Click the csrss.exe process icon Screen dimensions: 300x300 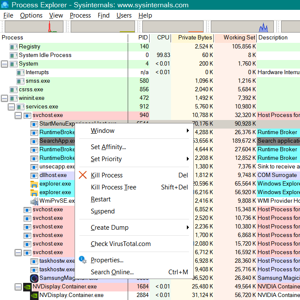[x=13, y=90]
